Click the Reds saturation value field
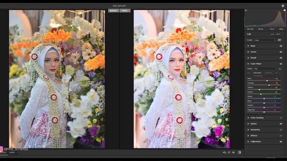The width and height of the screenshot is (287, 161). tap(277, 79)
